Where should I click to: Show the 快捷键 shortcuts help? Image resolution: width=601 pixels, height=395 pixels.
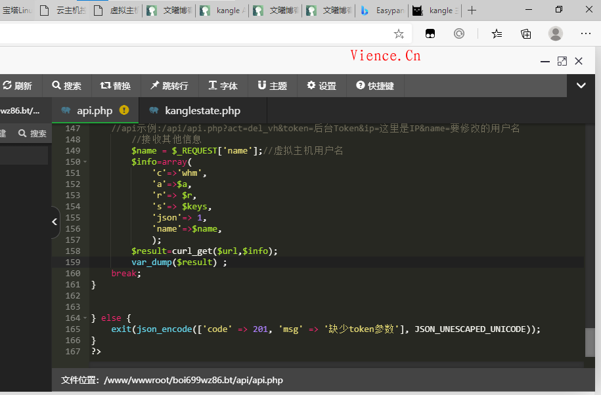tap(375, 86)
